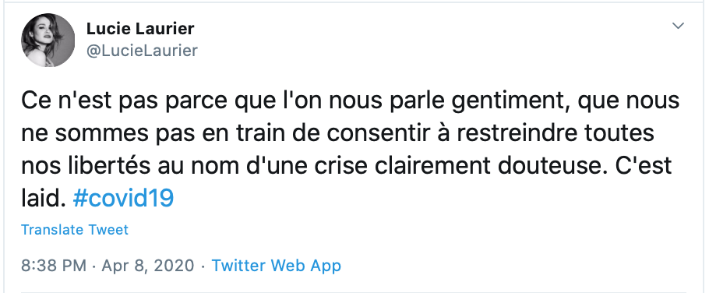Click the Apr 8, 2020 date
The height and width of the screenshot is (293, 709).
coord(148,266)
